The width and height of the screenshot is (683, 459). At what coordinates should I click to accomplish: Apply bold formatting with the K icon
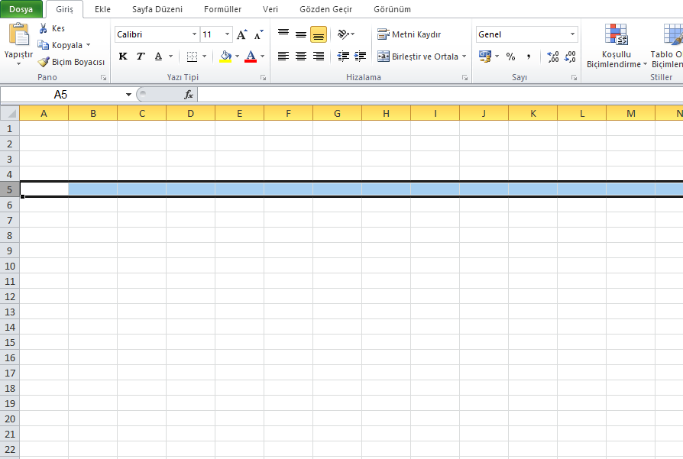tap(122, 57)
